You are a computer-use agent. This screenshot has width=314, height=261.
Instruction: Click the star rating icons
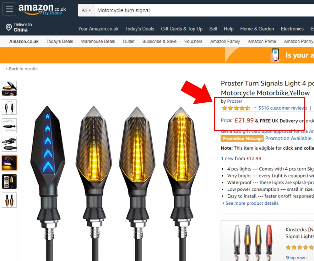pos(236,108)
